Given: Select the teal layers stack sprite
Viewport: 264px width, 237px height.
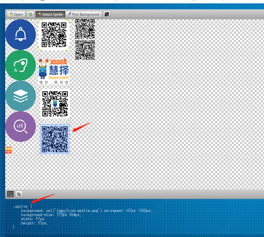Looking at the screenshot, I should [21, 96].
